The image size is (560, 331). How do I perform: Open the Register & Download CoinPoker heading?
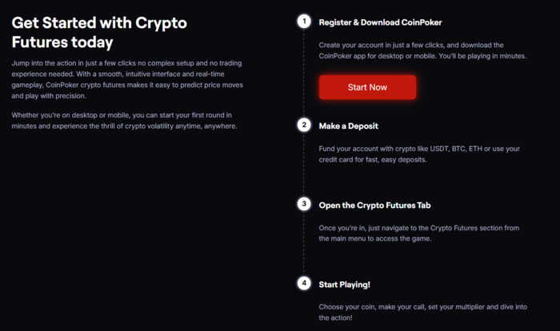point(380,22)
